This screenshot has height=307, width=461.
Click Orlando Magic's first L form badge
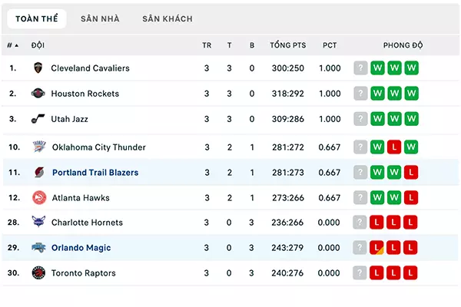376,247
